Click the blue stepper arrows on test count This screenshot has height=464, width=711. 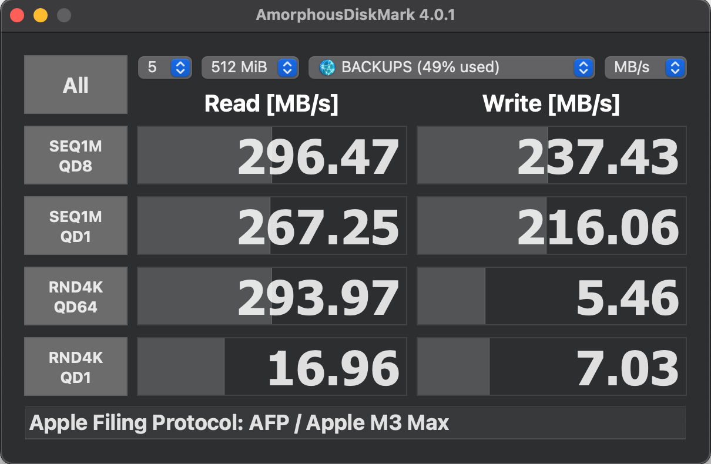click(x=180, y=68)
